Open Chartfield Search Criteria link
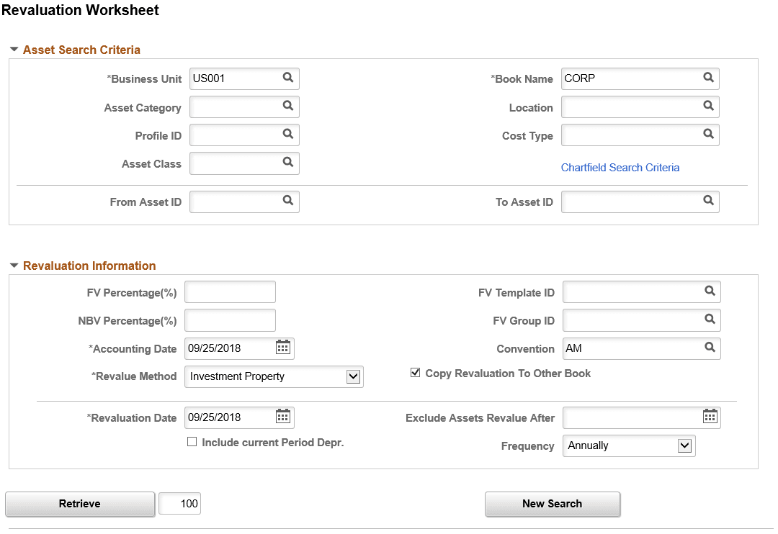778x534 pixels. tap(620, 167)
